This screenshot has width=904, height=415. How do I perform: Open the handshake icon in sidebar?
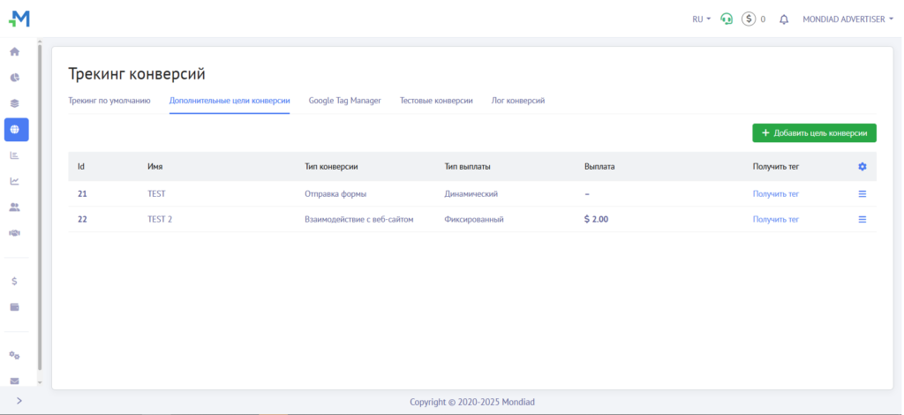tap(15, 233)
